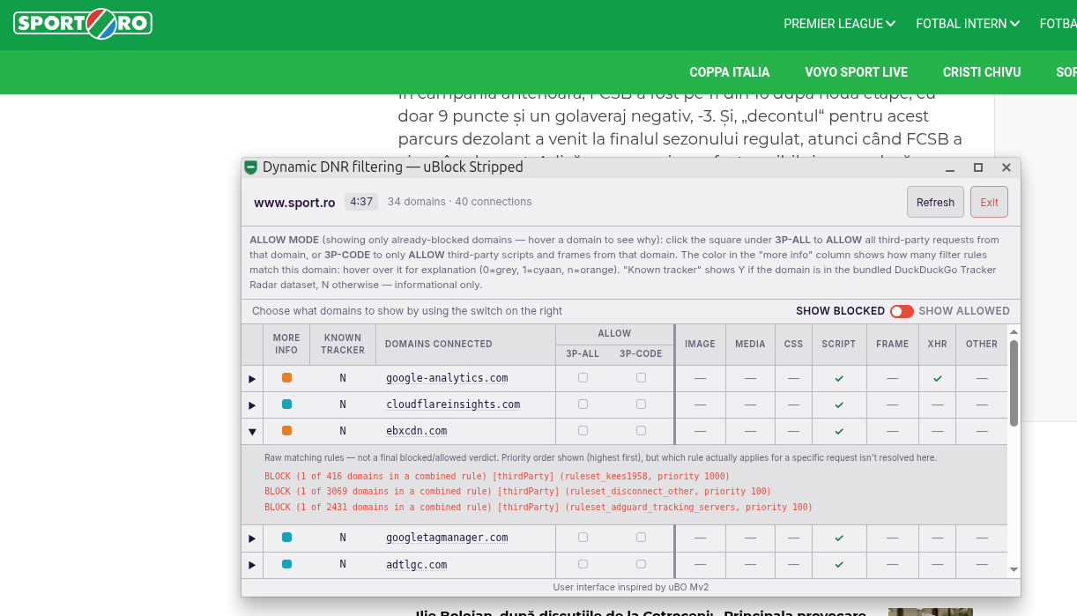Image resolution: width=1077 pixels, height=616 pixels.
Task: Click the ruleset_kees1958 BLOCK rule line
Action: 497,477
